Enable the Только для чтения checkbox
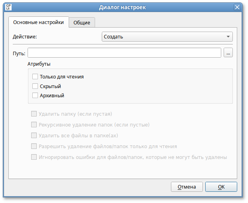 click(35, 76)
